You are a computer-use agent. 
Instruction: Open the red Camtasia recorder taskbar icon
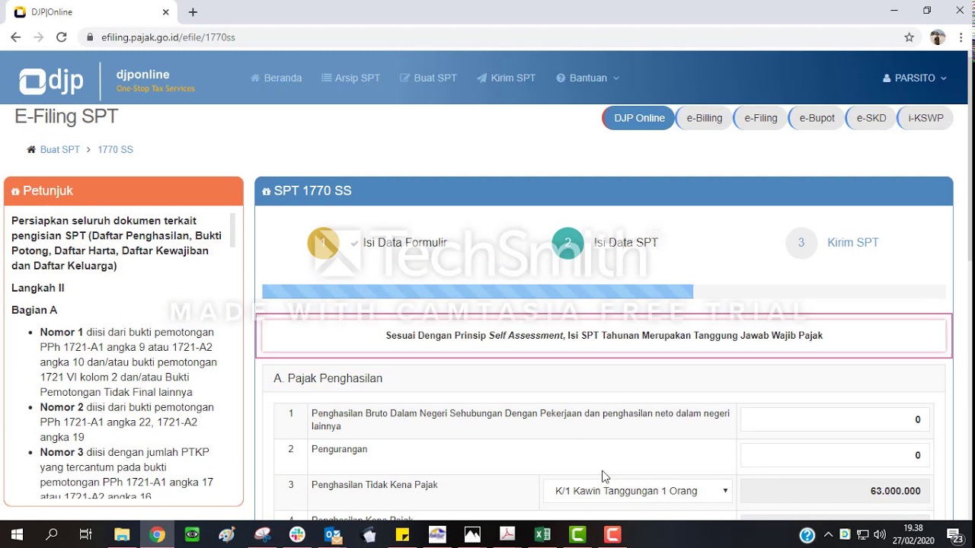coord(612,535)
